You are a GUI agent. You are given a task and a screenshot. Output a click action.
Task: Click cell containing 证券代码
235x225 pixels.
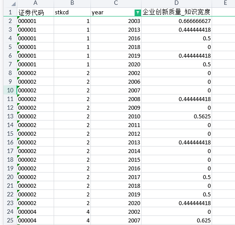click(35, 12)
